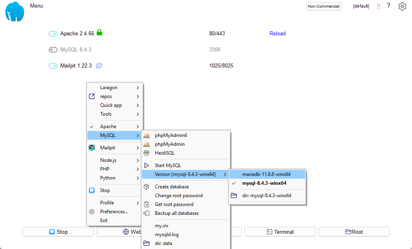Click the checkmark beside Apache menu item

pos(92,127)
